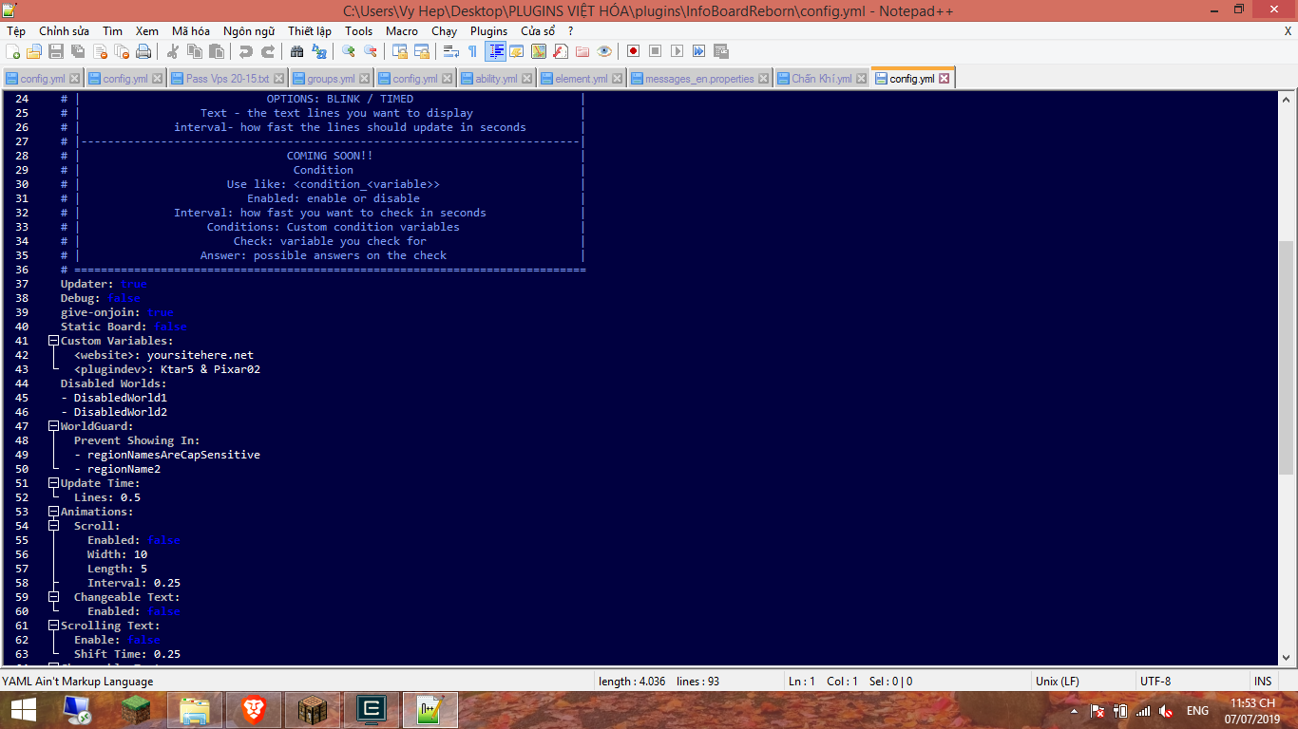Click the scrollbar down arrow in the editor

pyautogui.click(x=1286, y=657)
